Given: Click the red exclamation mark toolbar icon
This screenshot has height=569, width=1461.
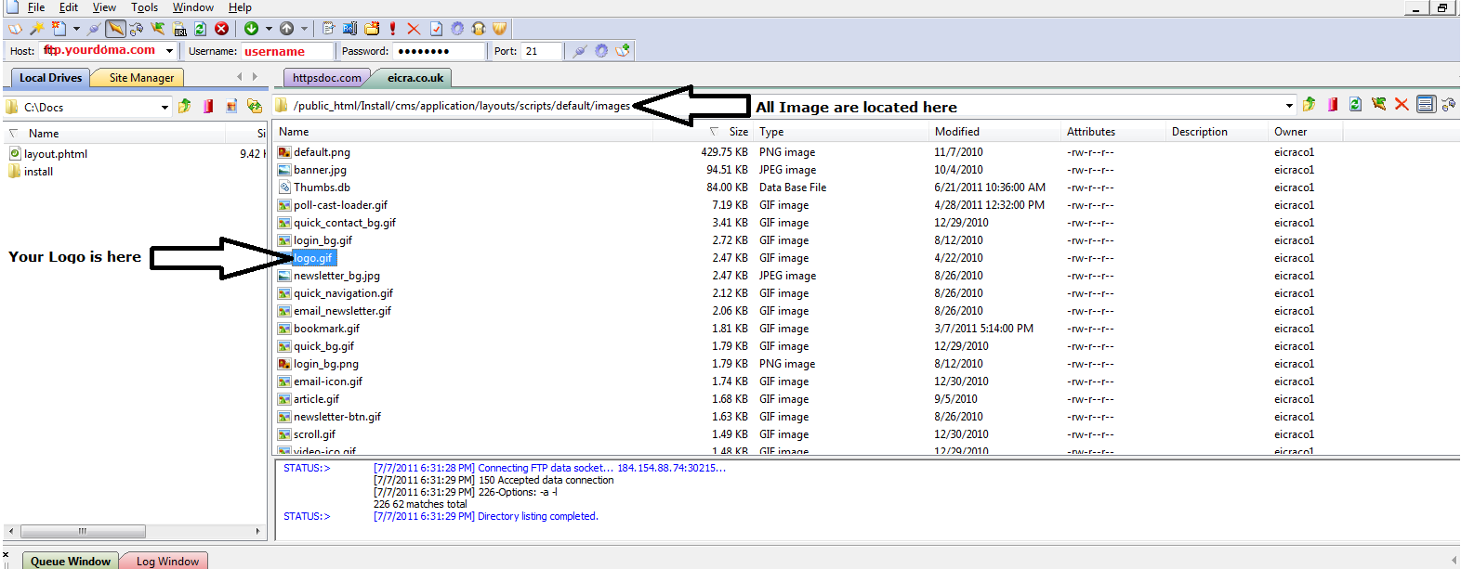Looking at the screenshot, I should (x=392, y=29).
